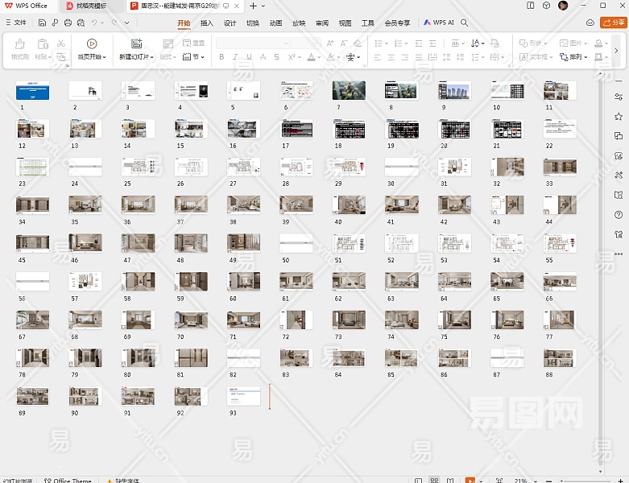Start slideshow from the status bar play button
The width and height of the screenshot is (629, 483).
[470, 480]
